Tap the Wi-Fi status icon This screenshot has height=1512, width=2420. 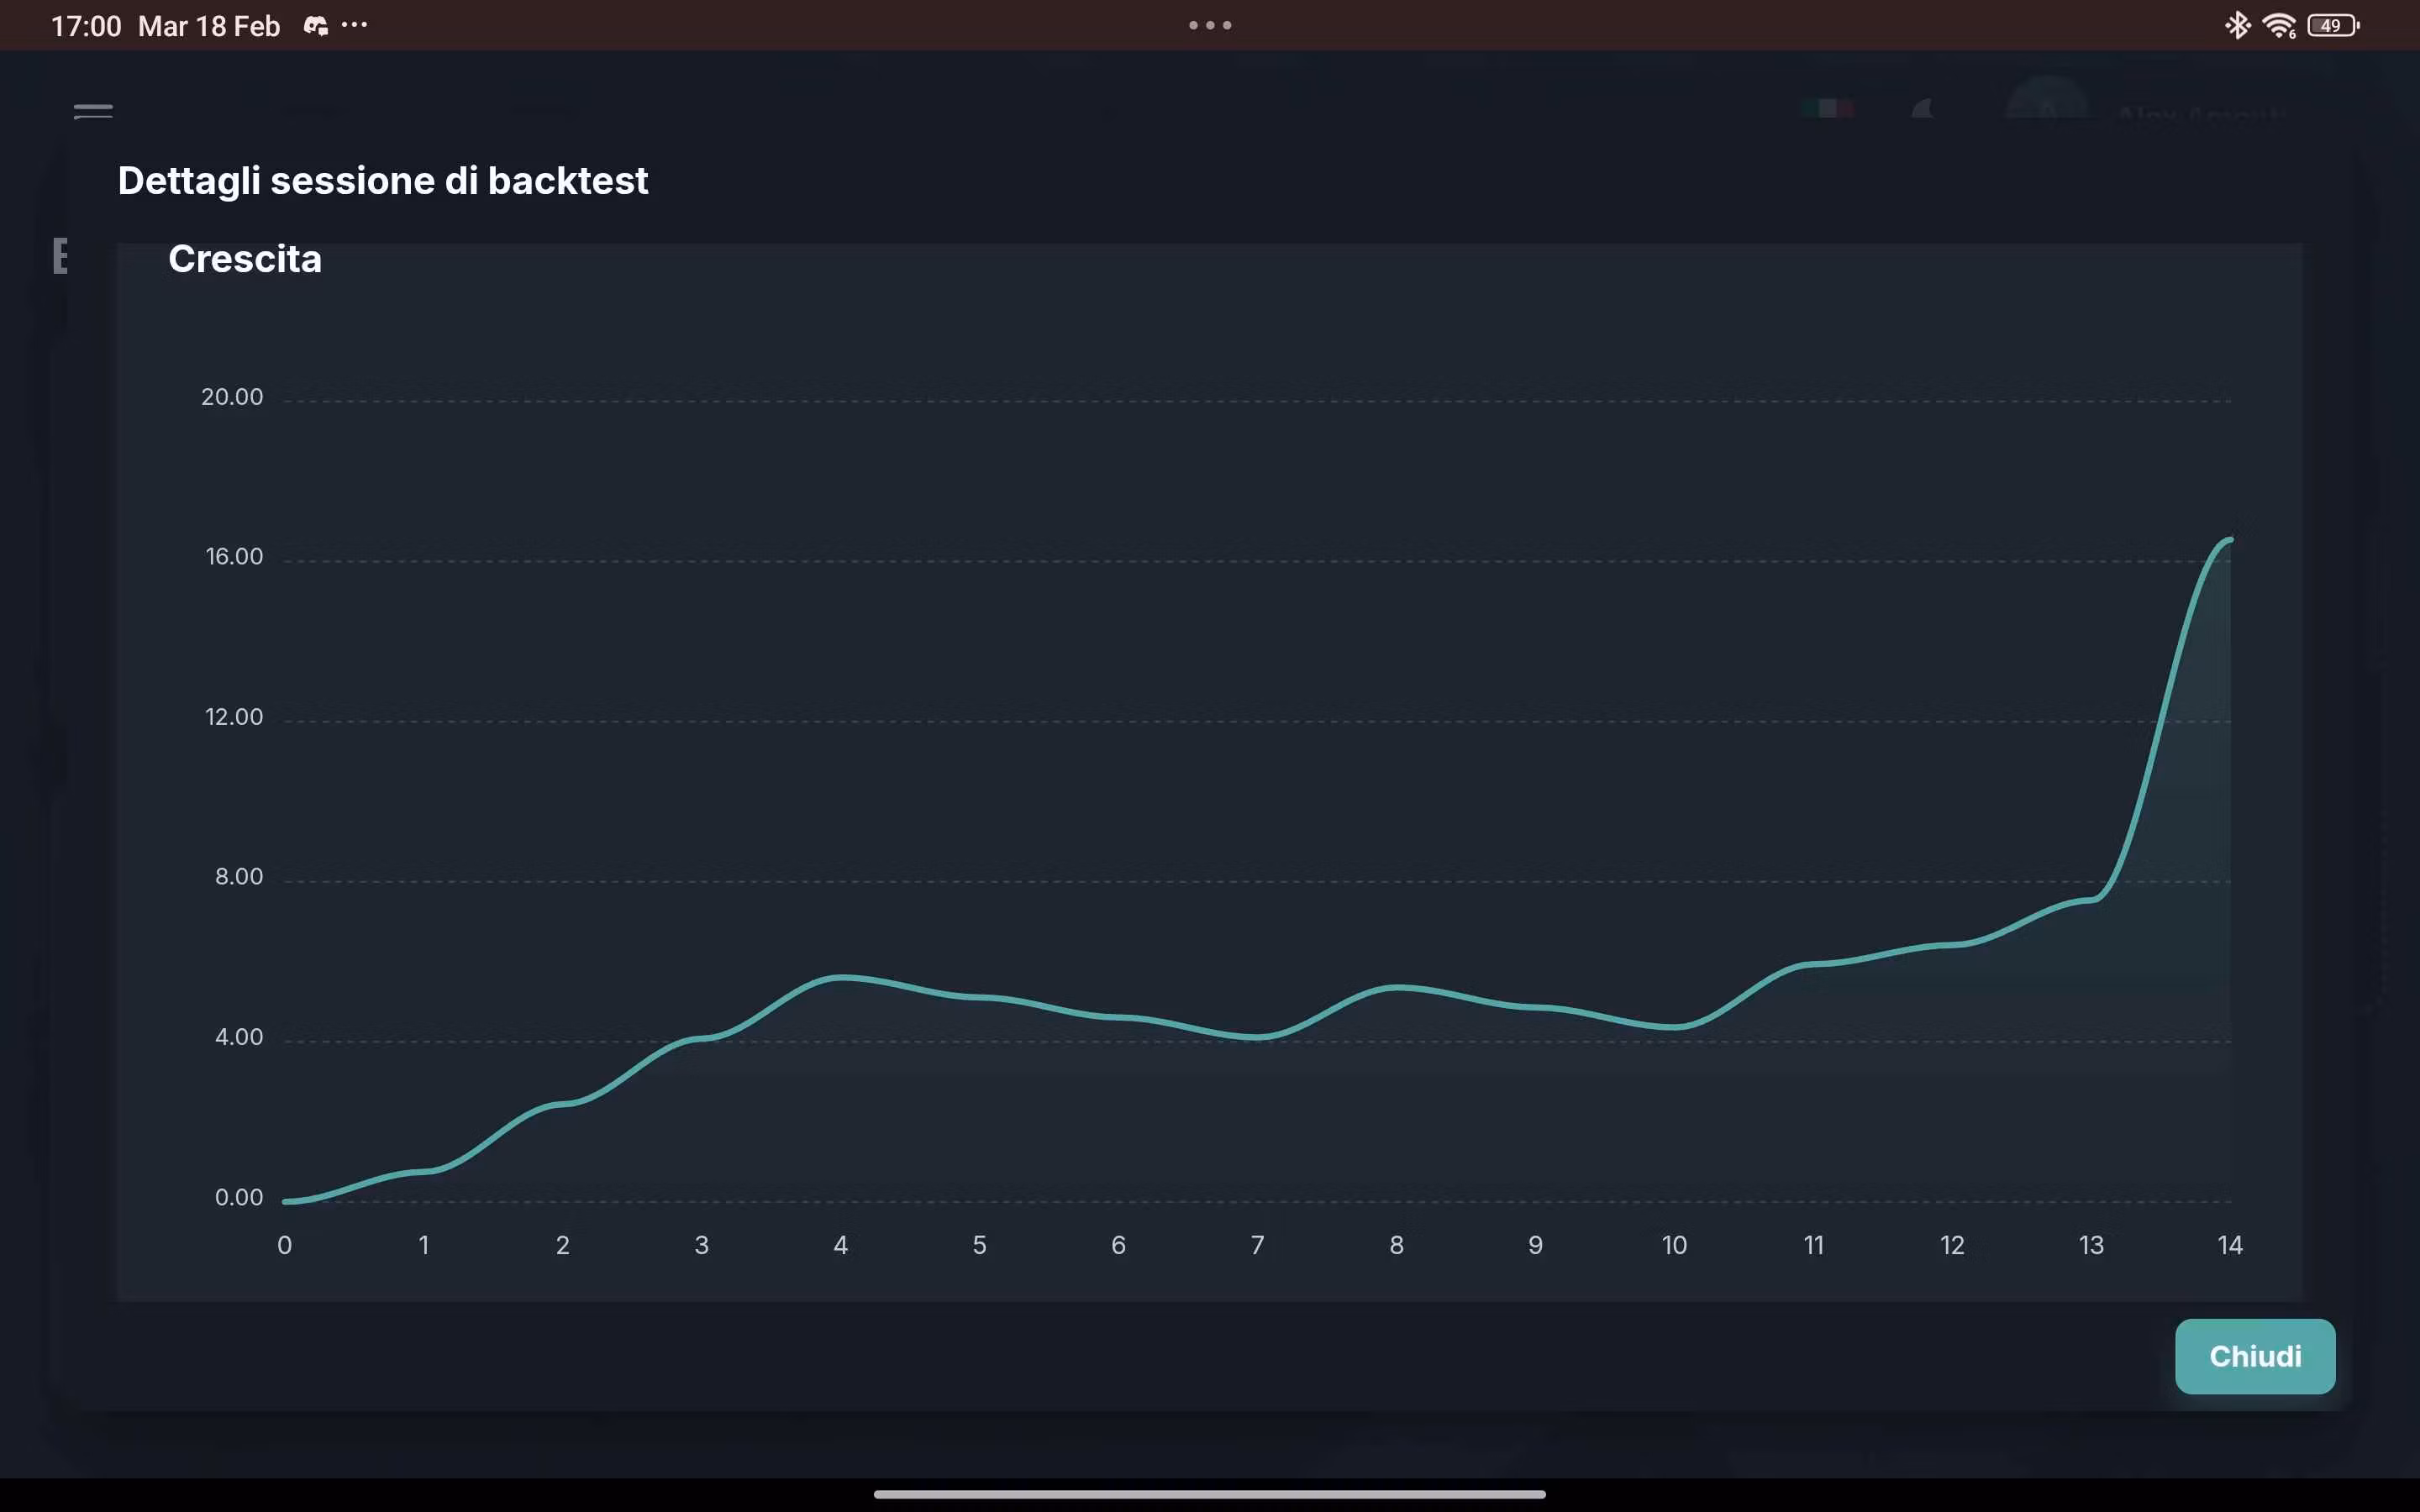pos(2279,26)
